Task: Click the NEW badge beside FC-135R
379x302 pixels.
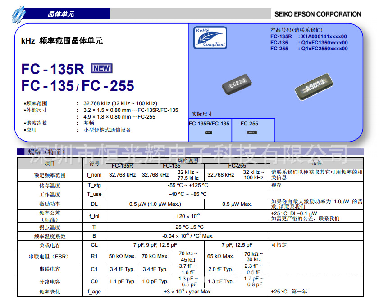Action: [x=102, y=68]
